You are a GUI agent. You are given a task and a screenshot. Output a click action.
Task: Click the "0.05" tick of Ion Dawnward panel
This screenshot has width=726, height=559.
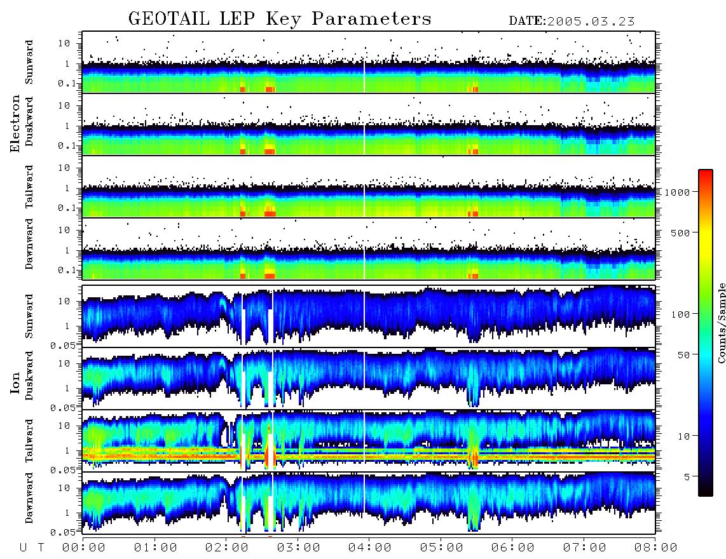click(x=62, y=532)
